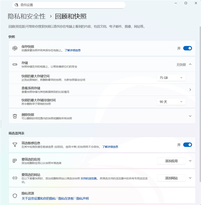The image size is (201, 205).
Task: Turn off the 筛选敏感信息 toggle
Action: point(187,145)
